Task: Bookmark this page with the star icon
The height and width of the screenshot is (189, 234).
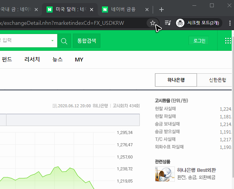Action: (153, 23)
